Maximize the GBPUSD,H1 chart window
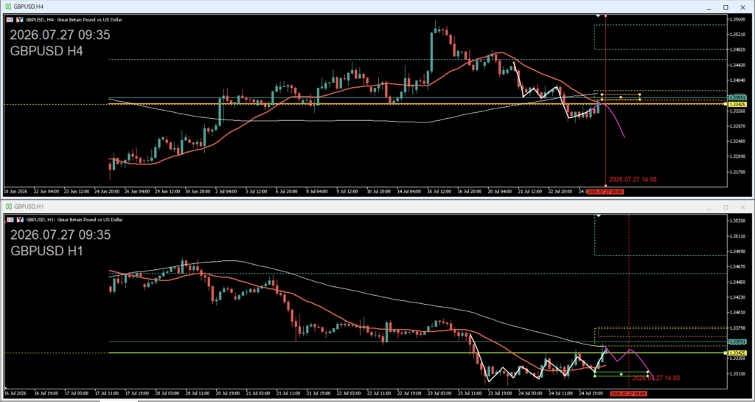Viewport: 755px width, 402px height. point(726,207)
